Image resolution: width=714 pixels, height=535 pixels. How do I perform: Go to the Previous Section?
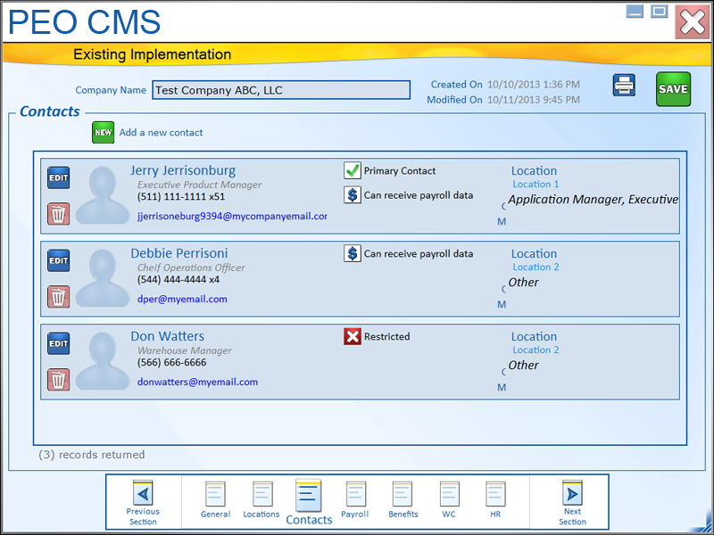coord(143,502)
